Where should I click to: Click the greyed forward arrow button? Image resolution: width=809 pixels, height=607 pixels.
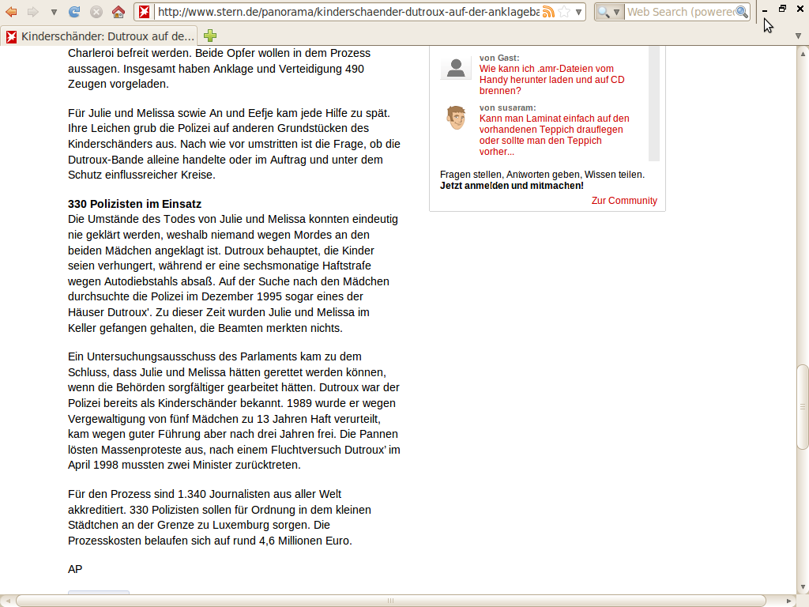(x=32, y=12)
